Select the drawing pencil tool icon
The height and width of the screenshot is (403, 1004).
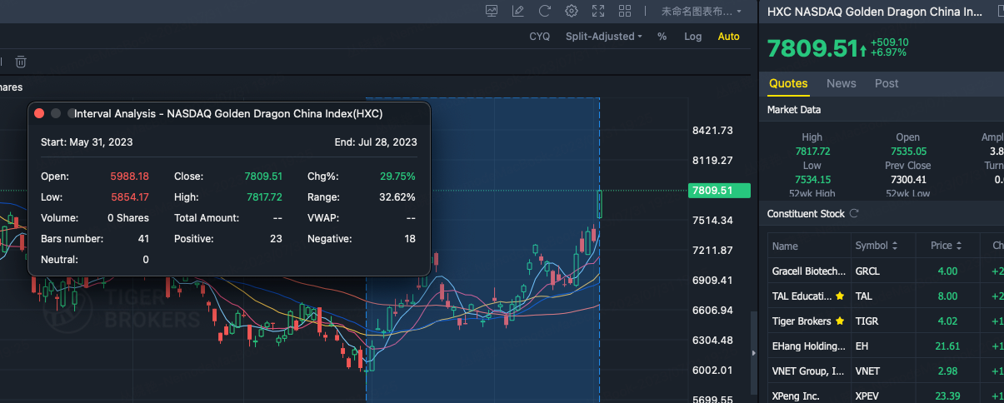(518, 11)
